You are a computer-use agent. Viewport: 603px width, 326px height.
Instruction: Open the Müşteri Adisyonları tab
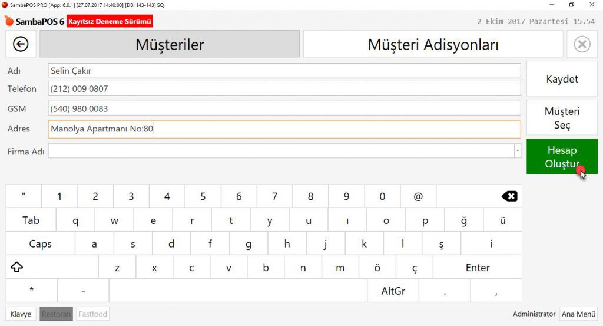433,44
